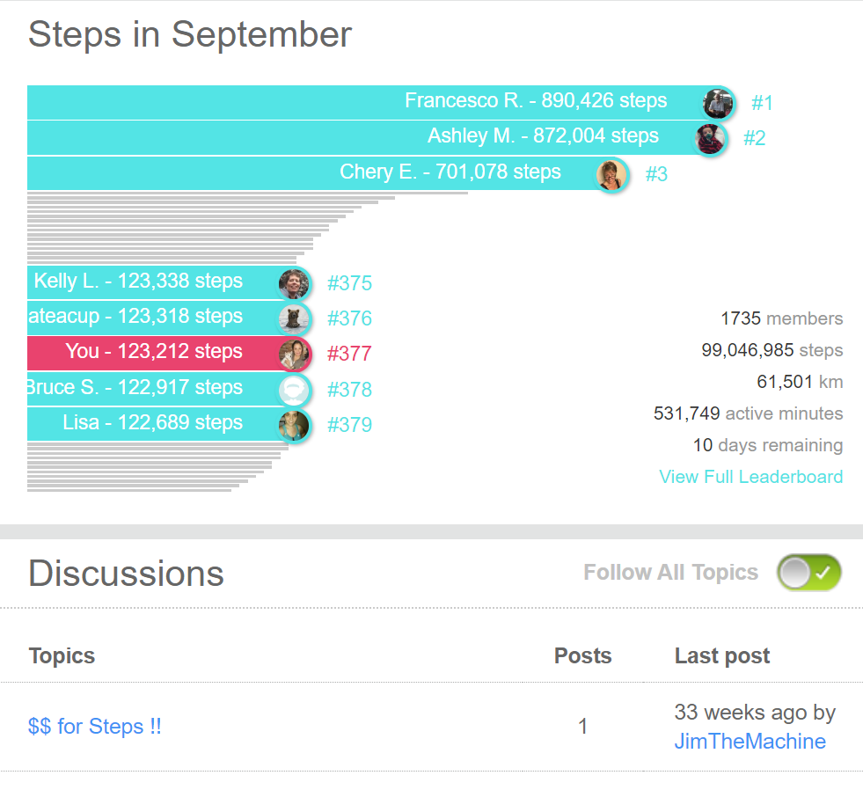The image size is (863, 790).
Task: Click the #1 rank label
Action: (762, 104)
